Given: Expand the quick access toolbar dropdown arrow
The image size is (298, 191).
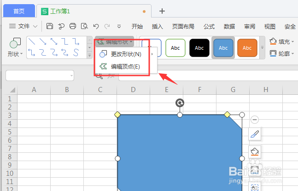Looking at the screenshot, I should coord(119,26).
